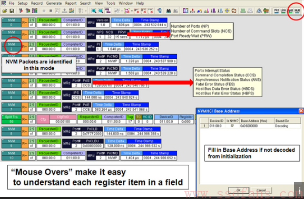The width and height of the screenshot is (304, 199).
Task: Open the Report menu
Action: point(71,3)
